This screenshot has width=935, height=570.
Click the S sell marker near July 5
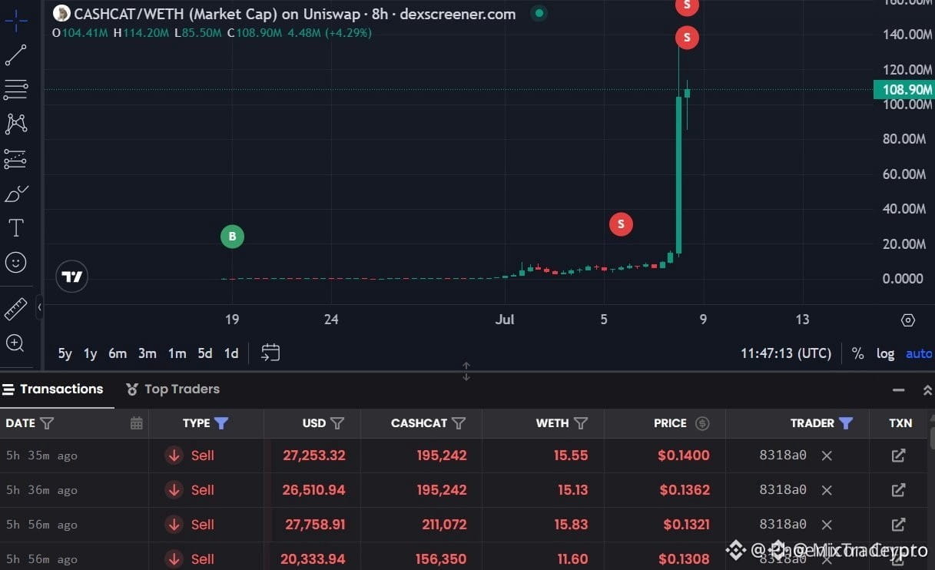pos(621,224)
